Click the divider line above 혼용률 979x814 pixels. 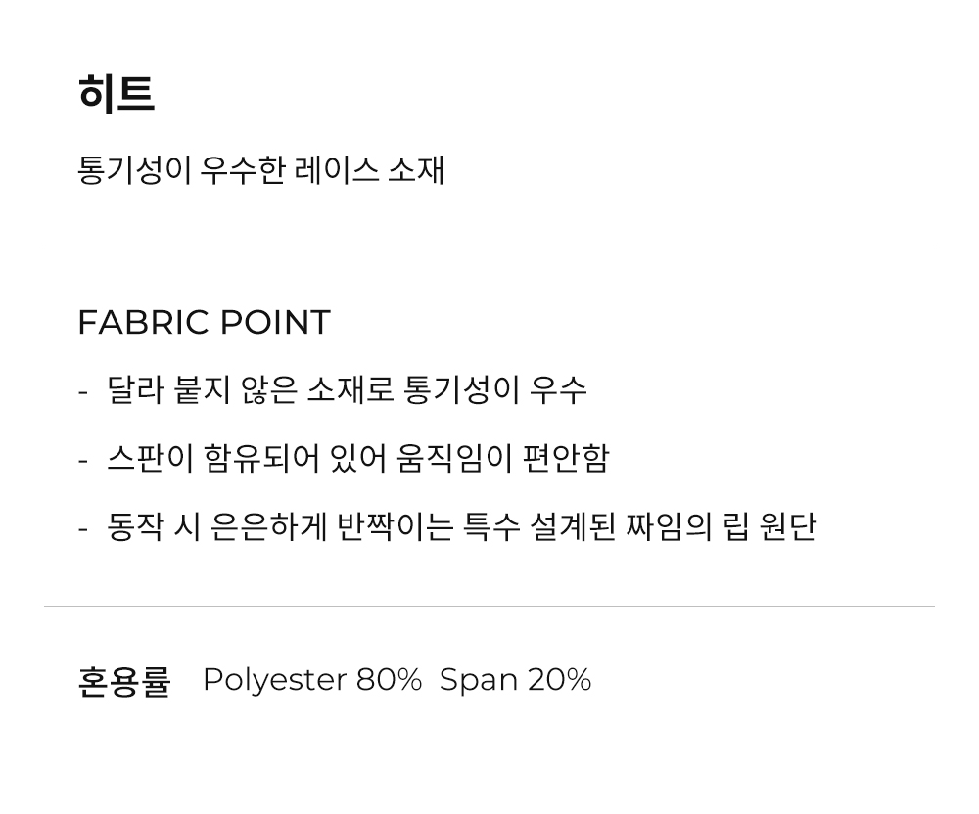pyautogui.click(x=489, y=606)
